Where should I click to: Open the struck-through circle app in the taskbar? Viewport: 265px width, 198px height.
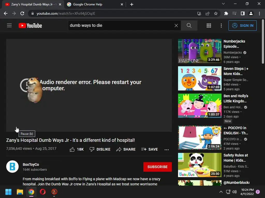[54, 192]
